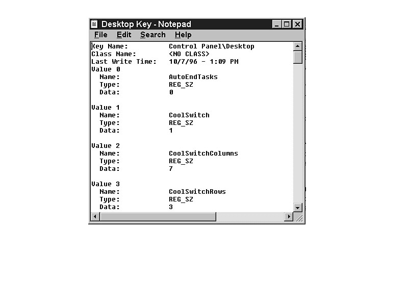Screen dimensions: 408x306
Task: Place the cursor in the AutoEndTasks text
Action: 193,77
